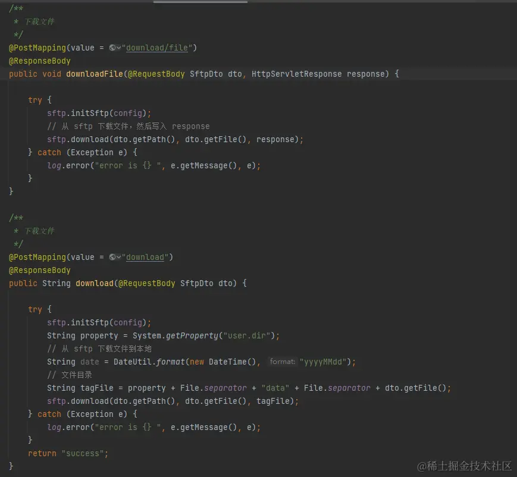
Task: Click getProperty method call
Action: tap(192, 335)
